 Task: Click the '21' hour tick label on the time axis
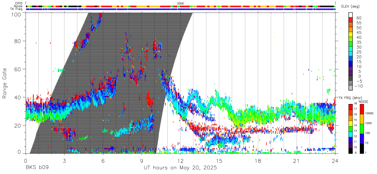(x=296, y=161)
